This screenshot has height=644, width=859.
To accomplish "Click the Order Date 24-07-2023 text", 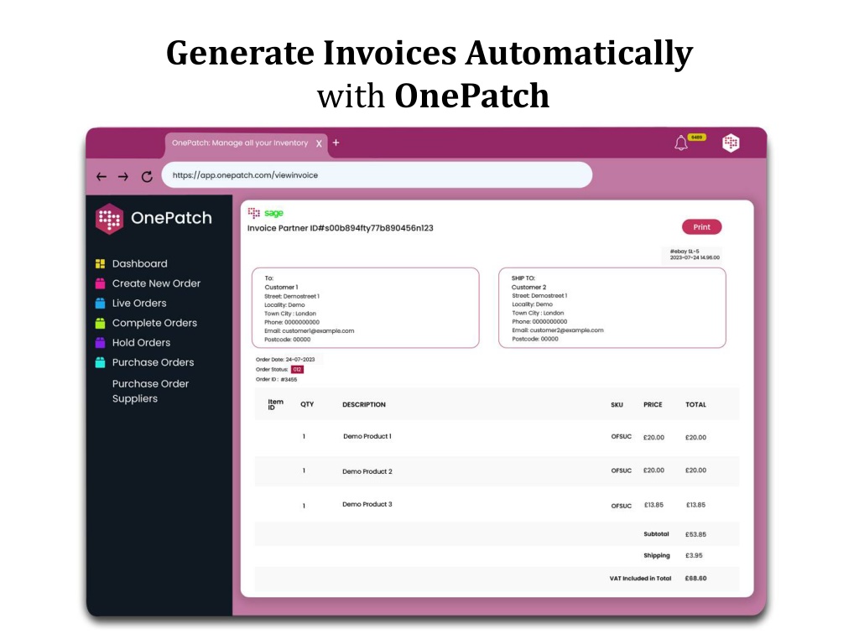I will tap(285, 360).
